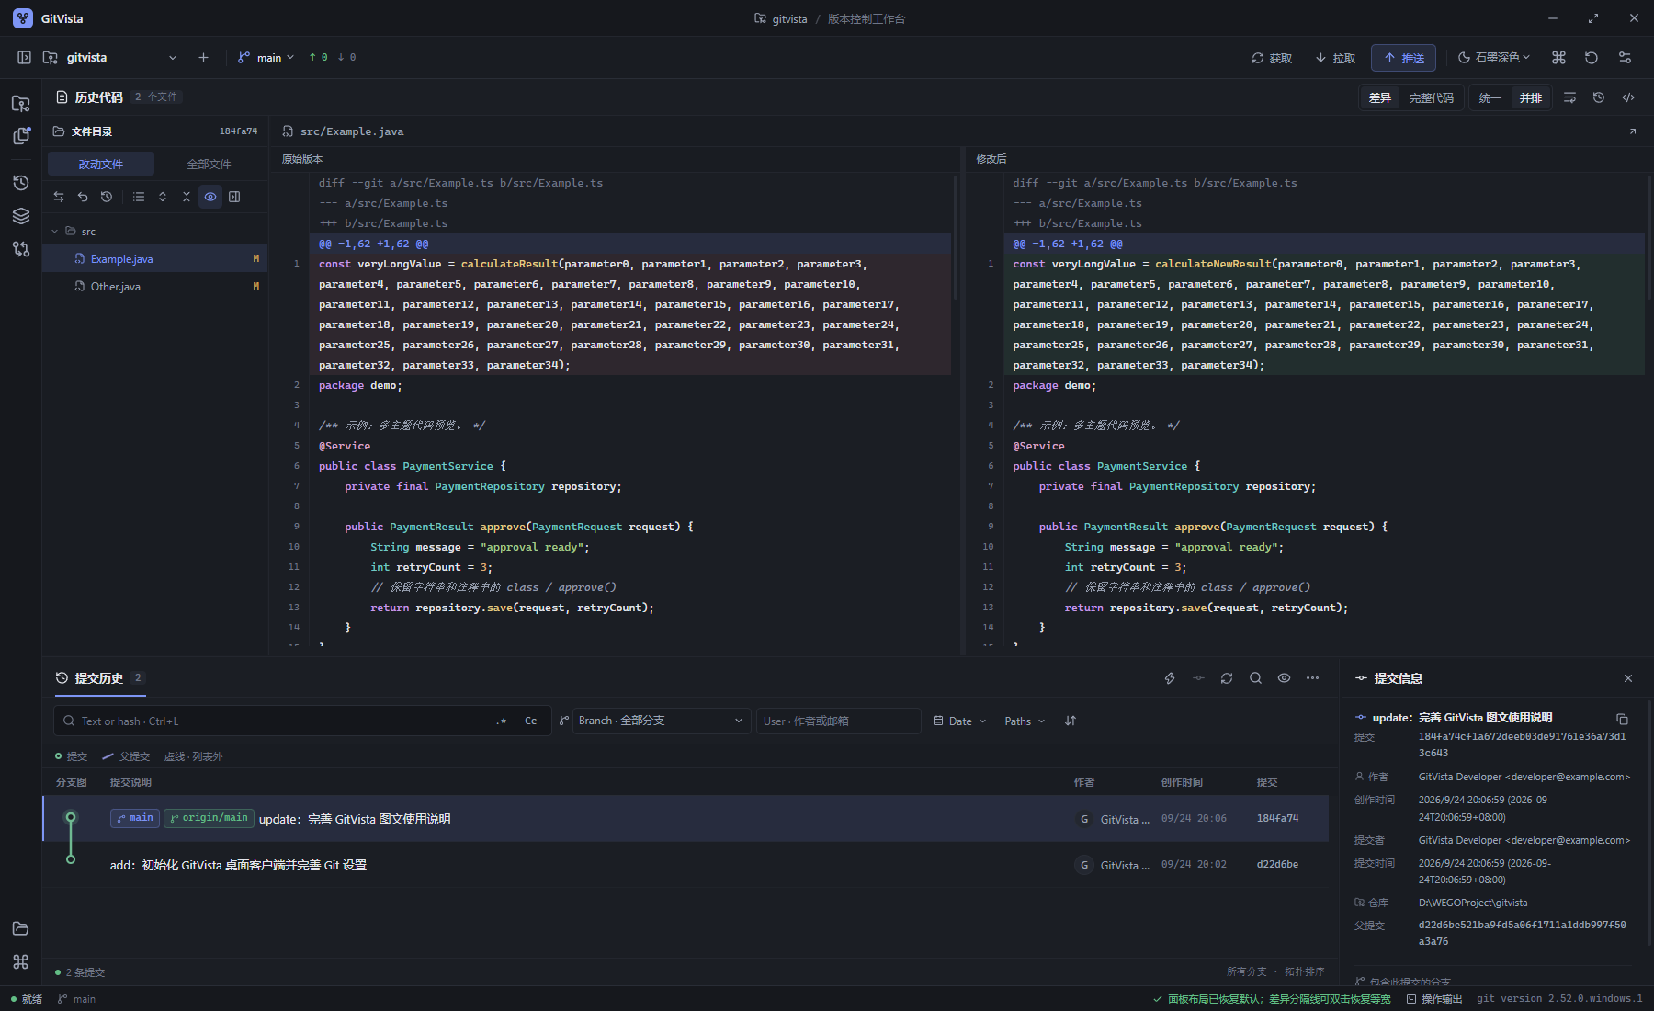Toggle regex matching in commit search box
Viewport: 1654px width, 1011px height.
[502, 721]
